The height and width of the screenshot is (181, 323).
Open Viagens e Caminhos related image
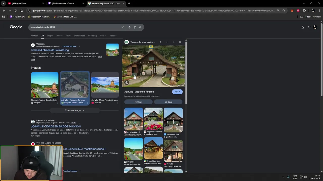pos(153,119)
